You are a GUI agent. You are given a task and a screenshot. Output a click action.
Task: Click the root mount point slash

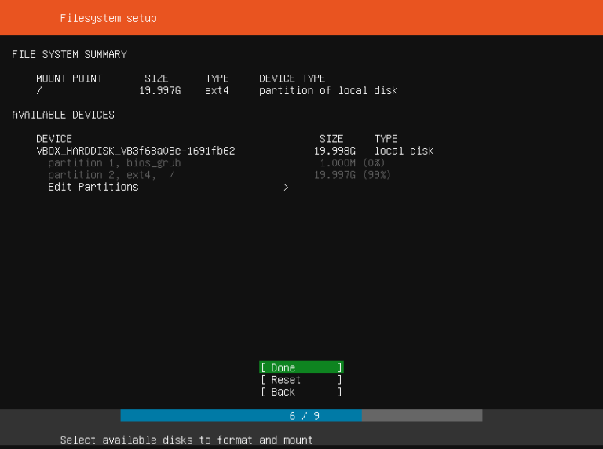tap(39, 90)
